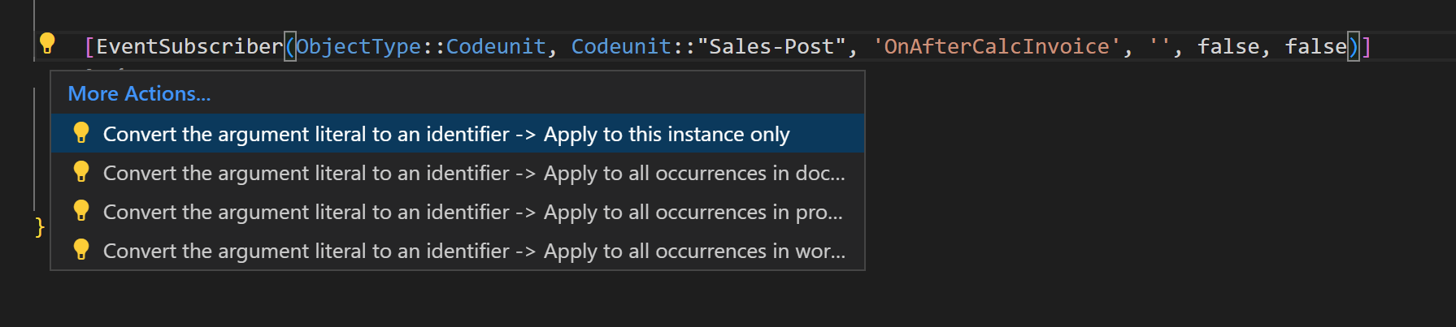Click lightbulb icon beside "occurrences in doc..." entry
Viewport: 1456px width, 327px height.
[x=81, y=172]
